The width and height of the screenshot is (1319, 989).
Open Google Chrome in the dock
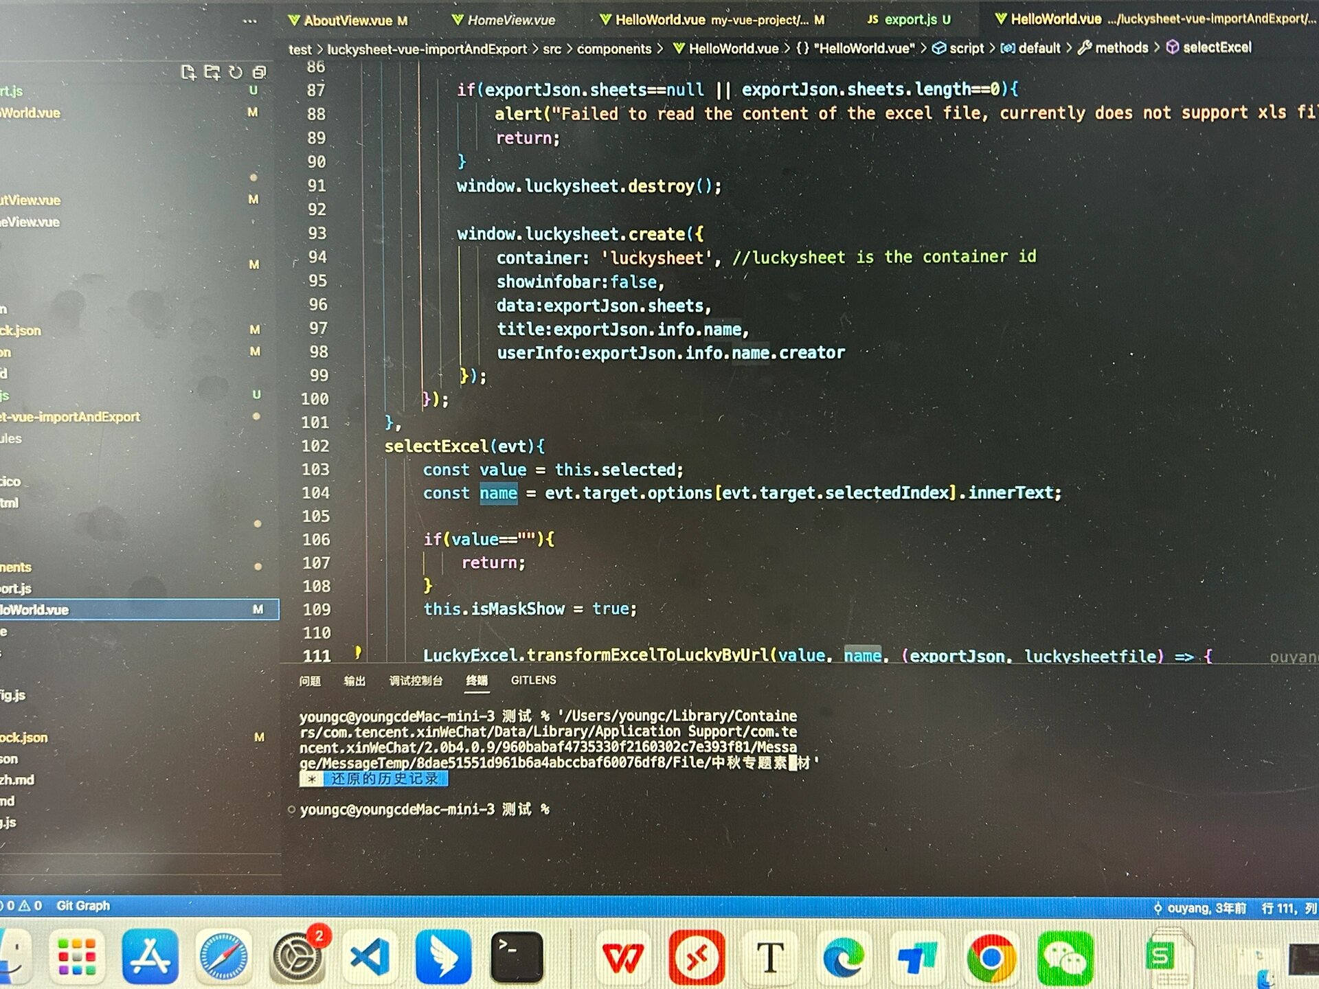991,957
